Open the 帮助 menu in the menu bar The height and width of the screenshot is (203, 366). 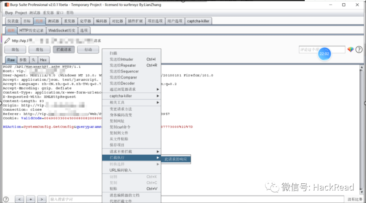70,13
